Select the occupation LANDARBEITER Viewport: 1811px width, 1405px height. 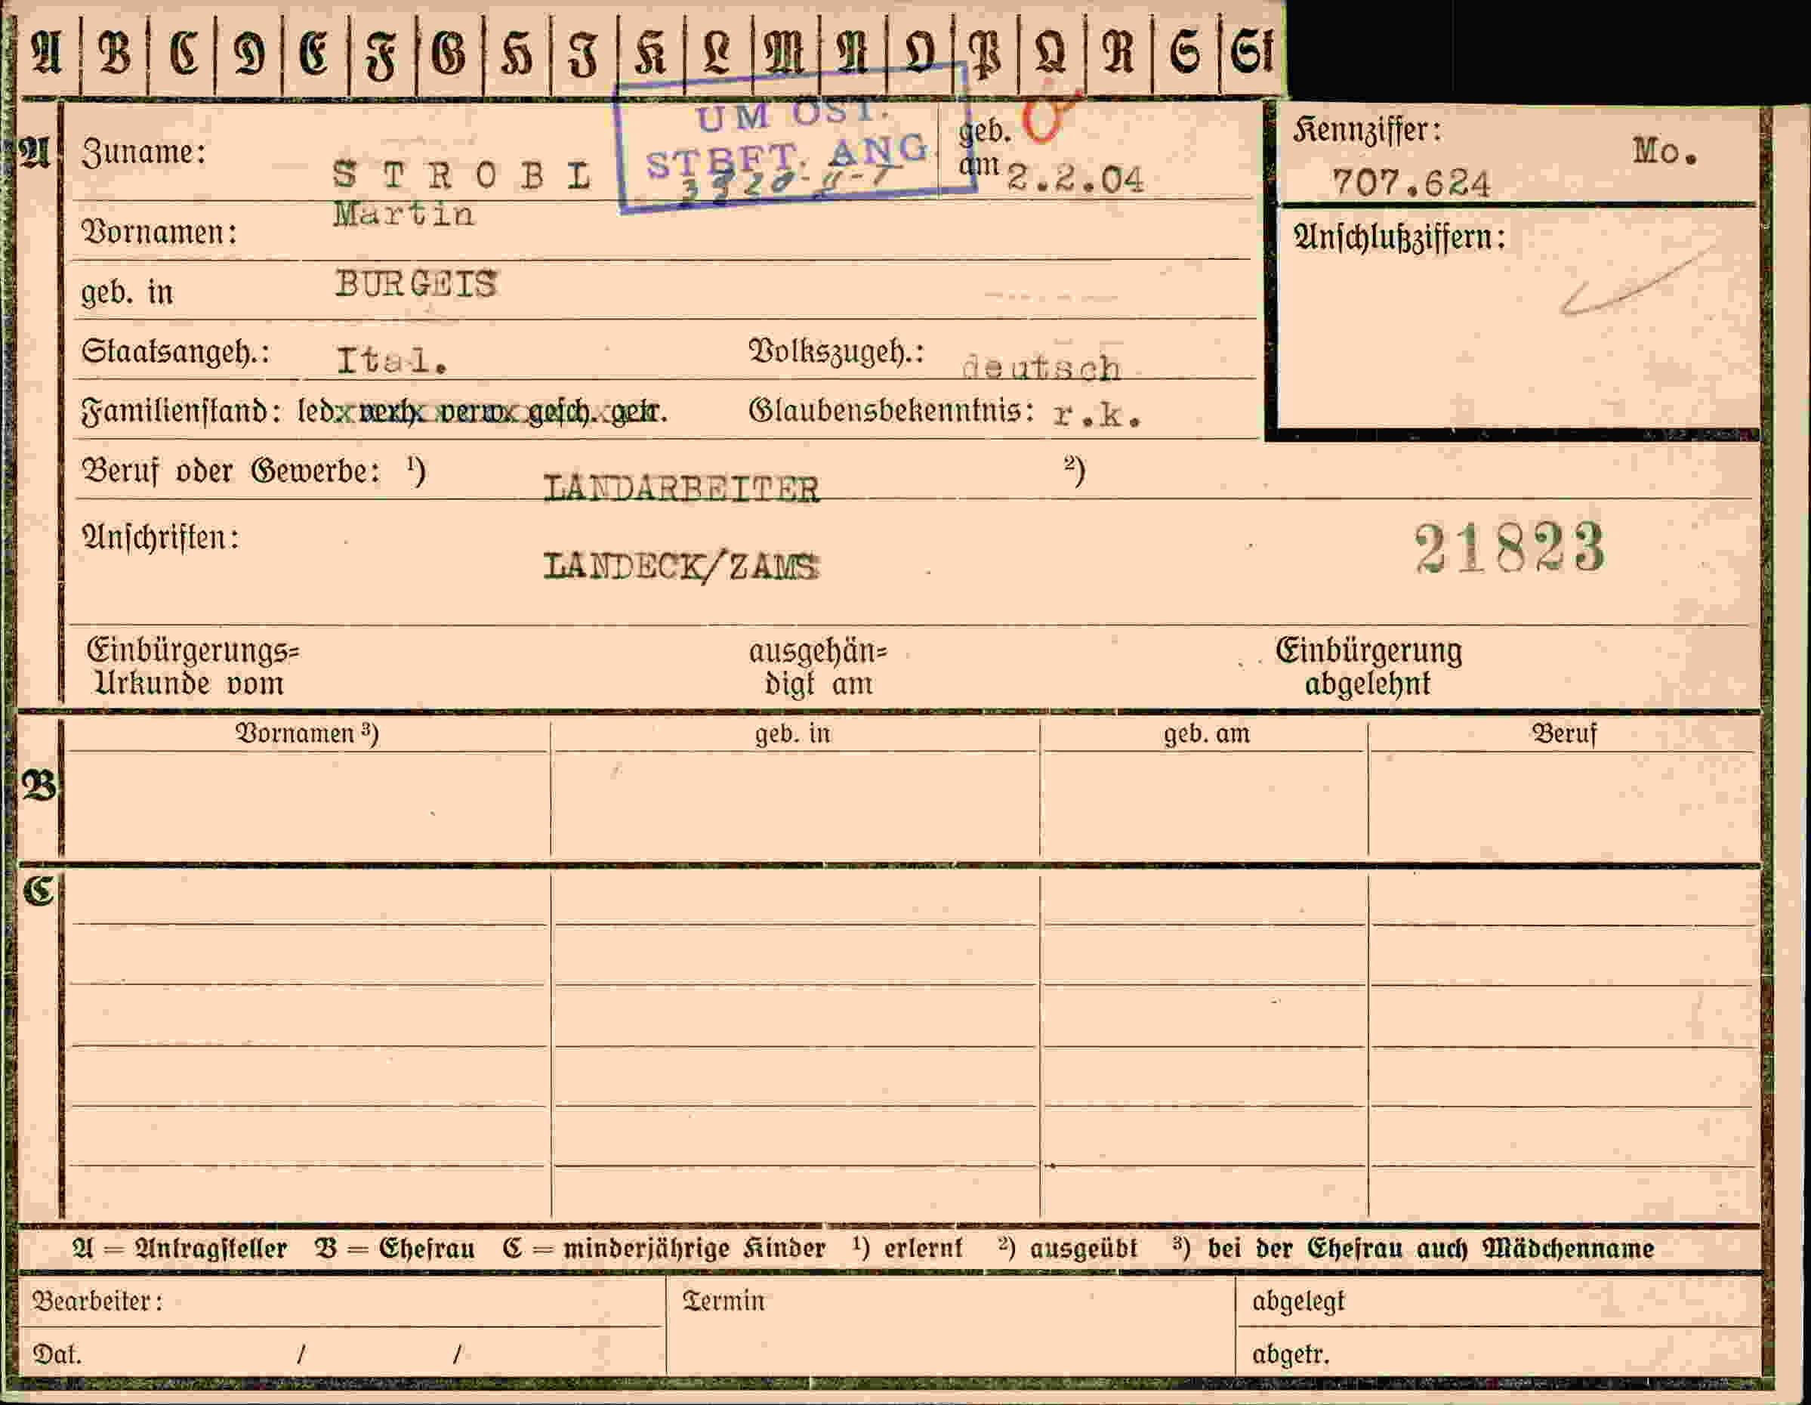point(680,488)
